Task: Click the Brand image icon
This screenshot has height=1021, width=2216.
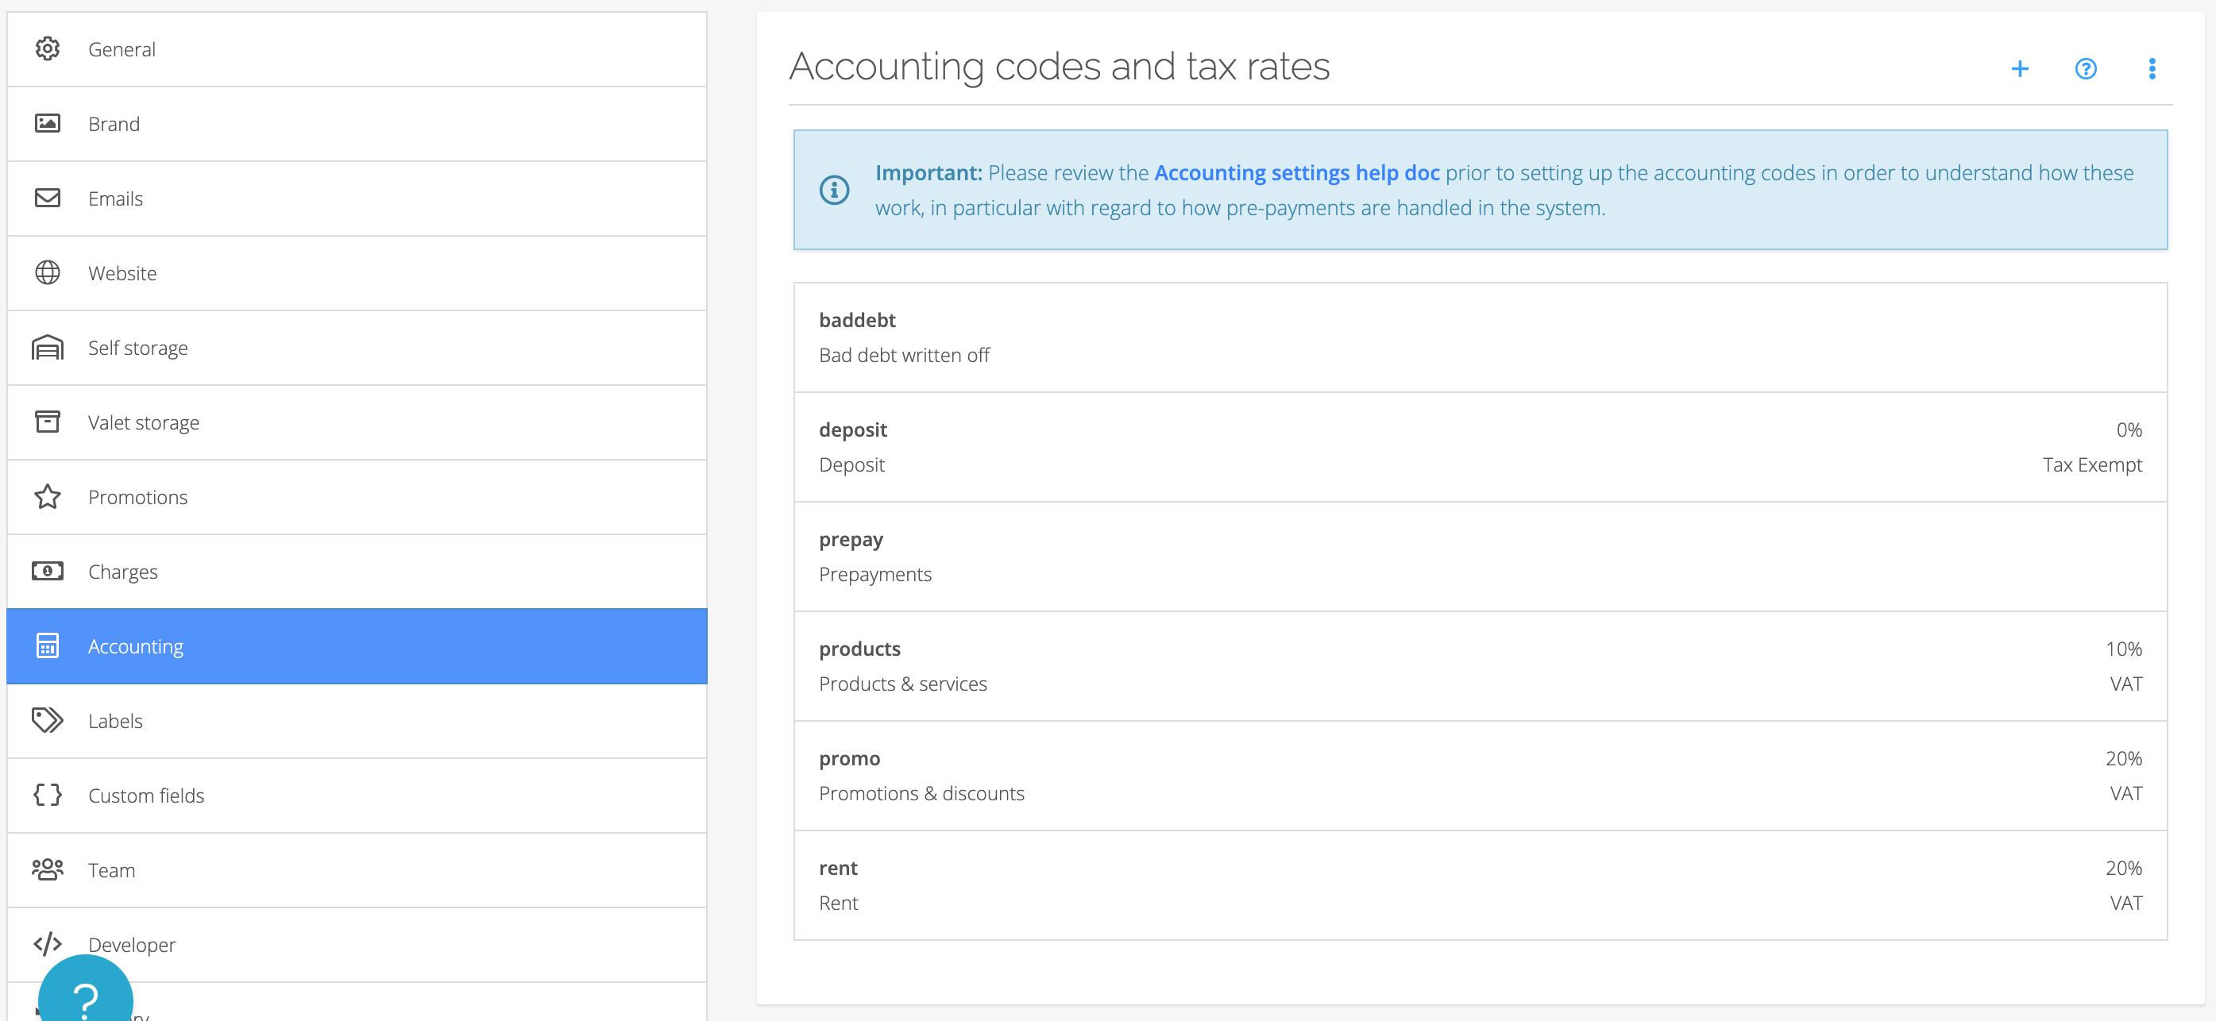Action: [48, 124]
